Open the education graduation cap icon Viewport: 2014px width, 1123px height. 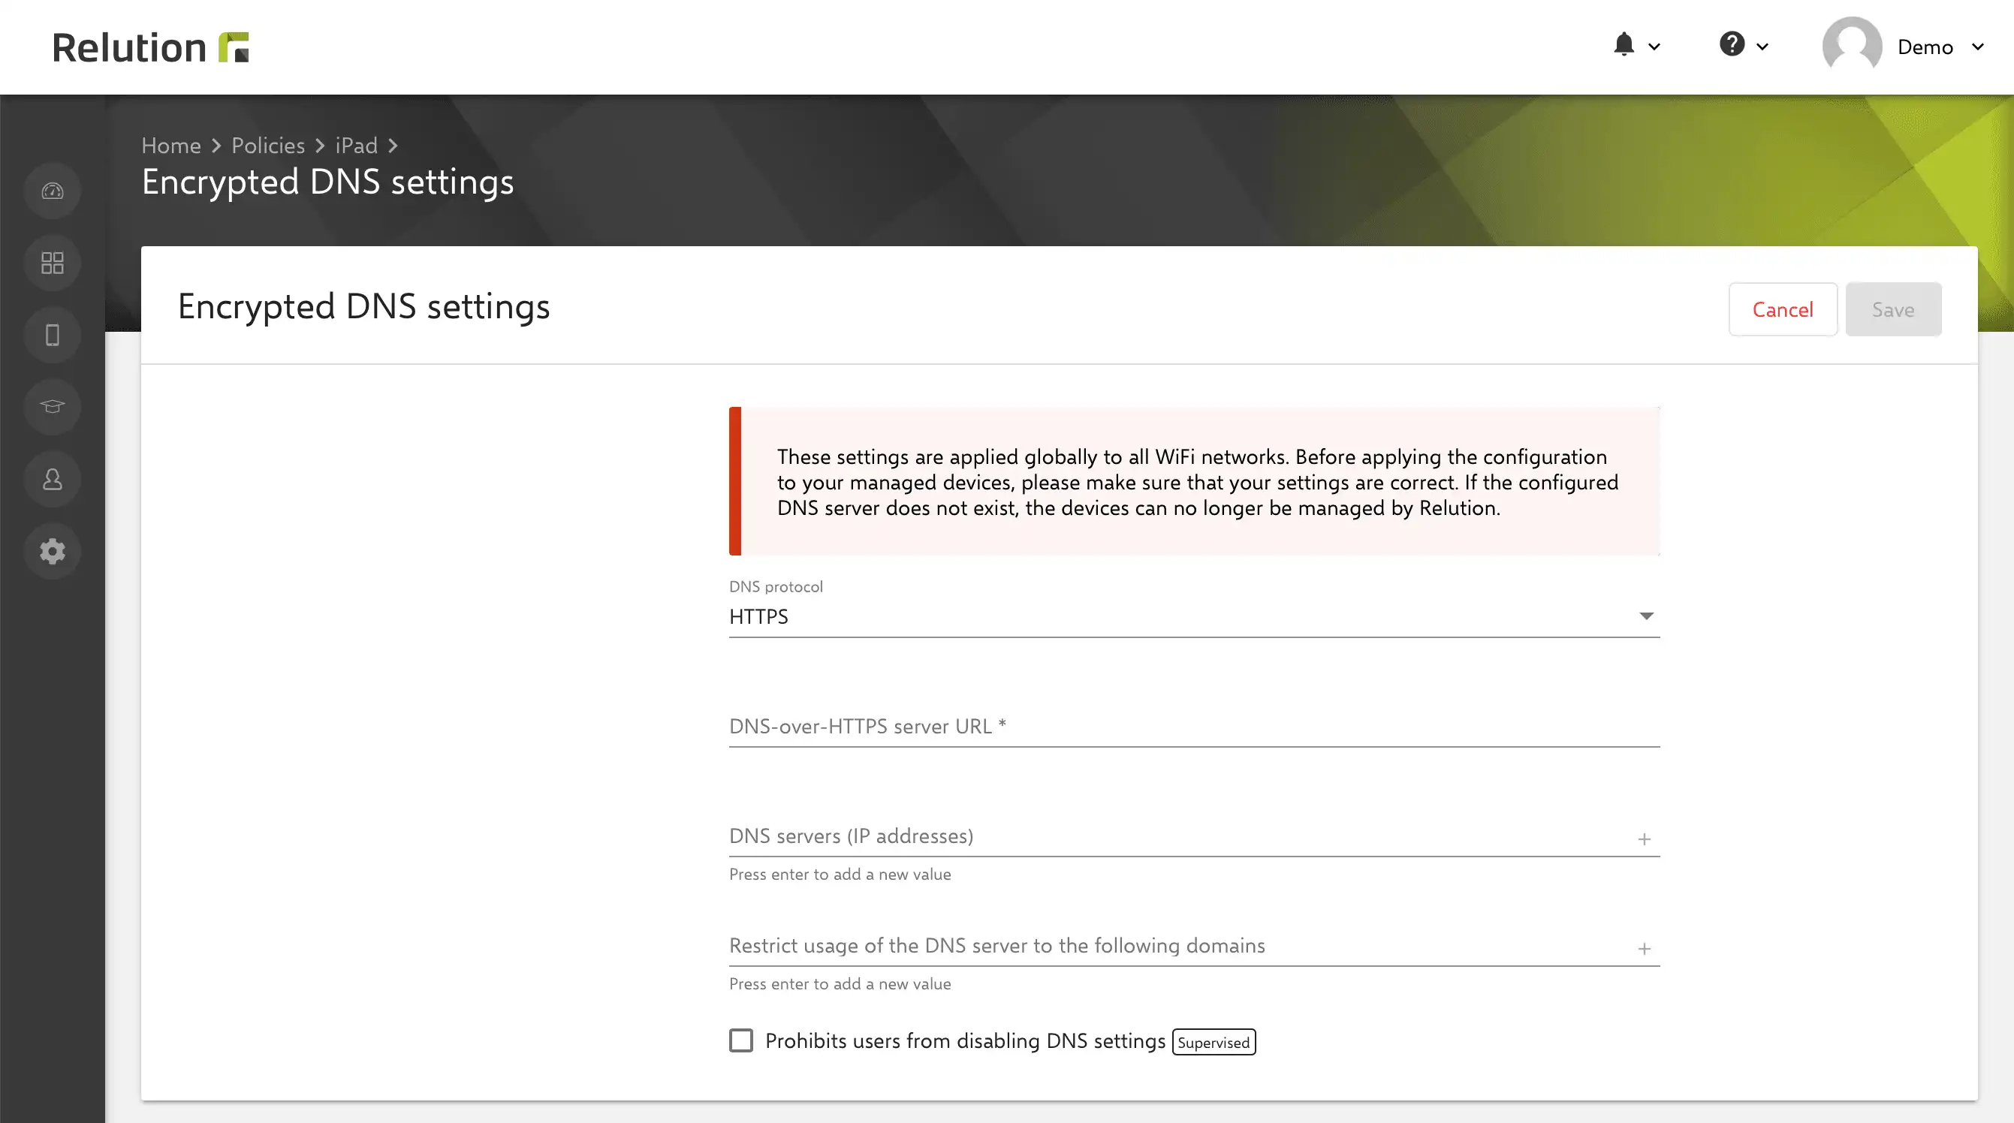(x=53, y=407)
